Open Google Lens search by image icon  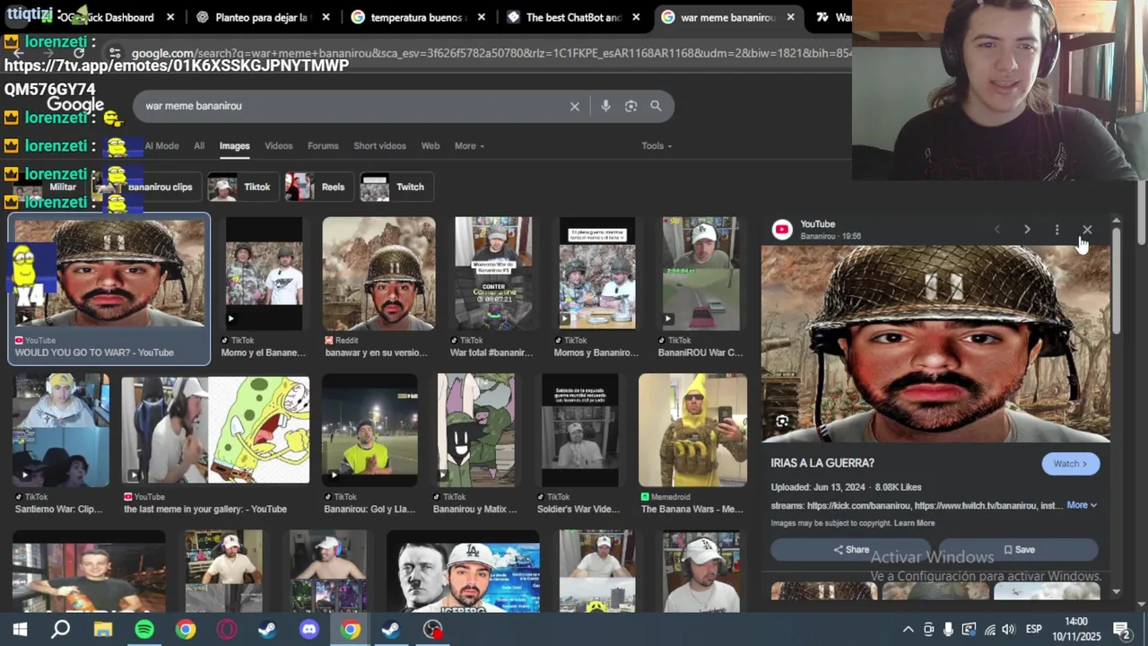pos(631,106)
